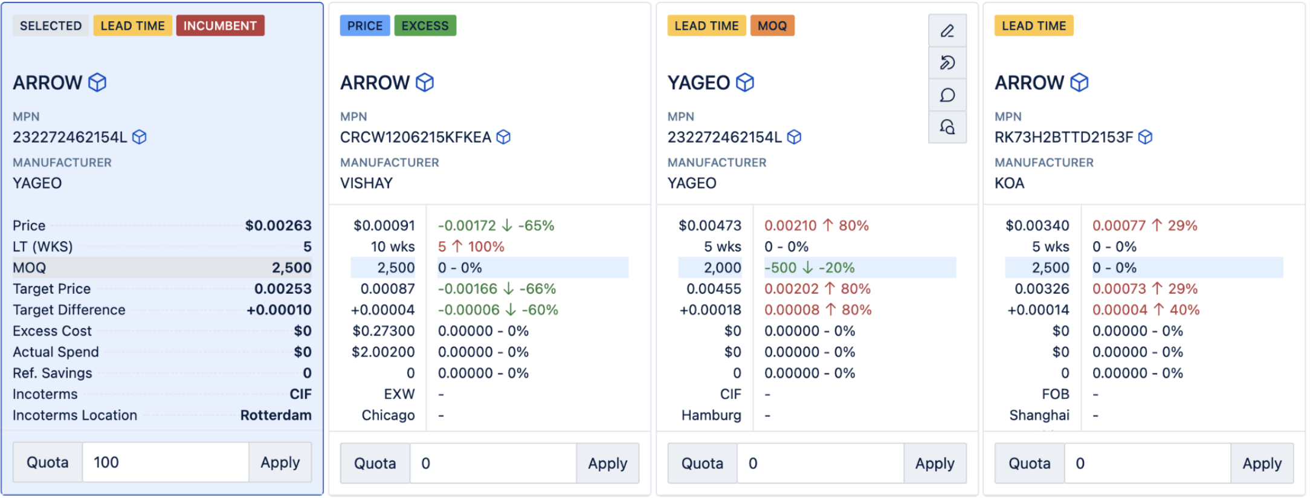Click the manufacturer name VISHAY
The height and width of the screenshot is (498, 1310).
coord(367,183)
